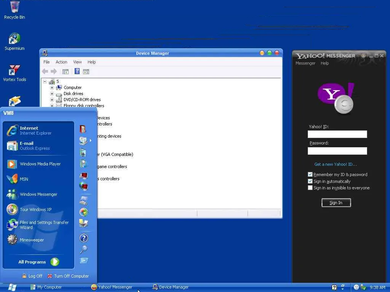The height and width of the screenshot is (292, 390).
Task: Select DVD/CD-ROM drives tree item
Action: click(x=82, y=100)
